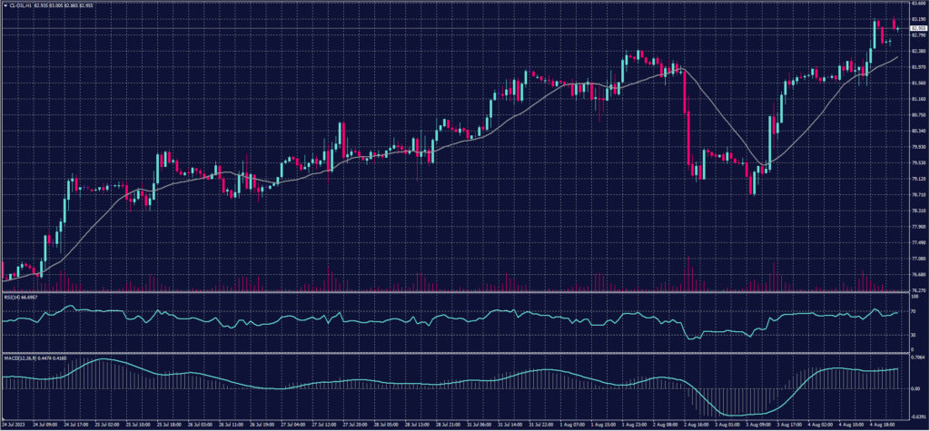Image resolution: width=930 pixels, height=431 pixels.
Task: Click the CL-OIL,H1 symbol title text
Action: [20, 5]
